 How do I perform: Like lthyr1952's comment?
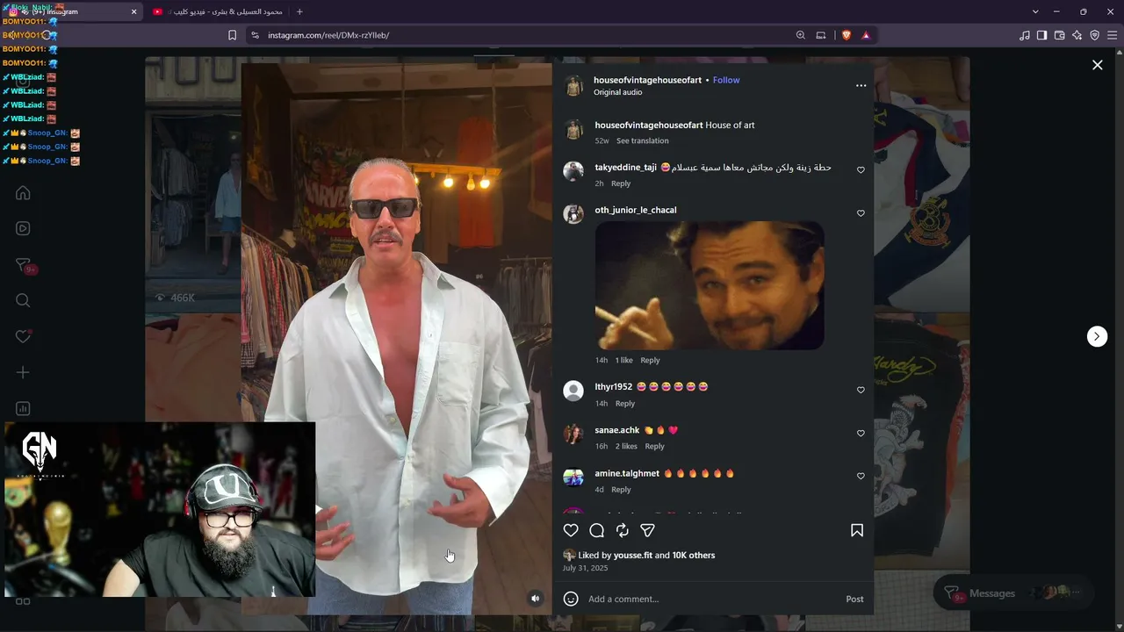click(x=861, y=390)
